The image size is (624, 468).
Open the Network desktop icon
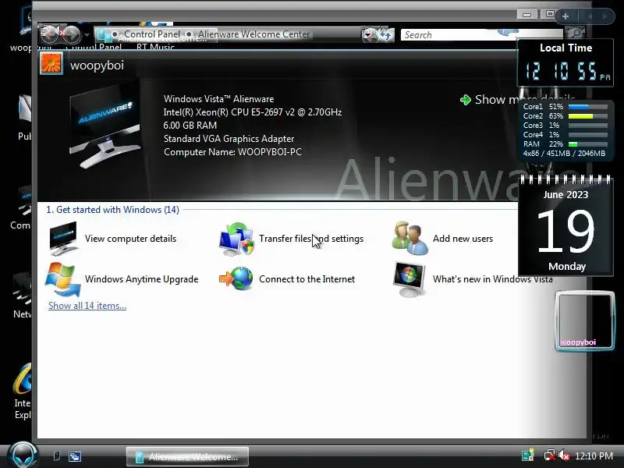click(x=22, y=296)
